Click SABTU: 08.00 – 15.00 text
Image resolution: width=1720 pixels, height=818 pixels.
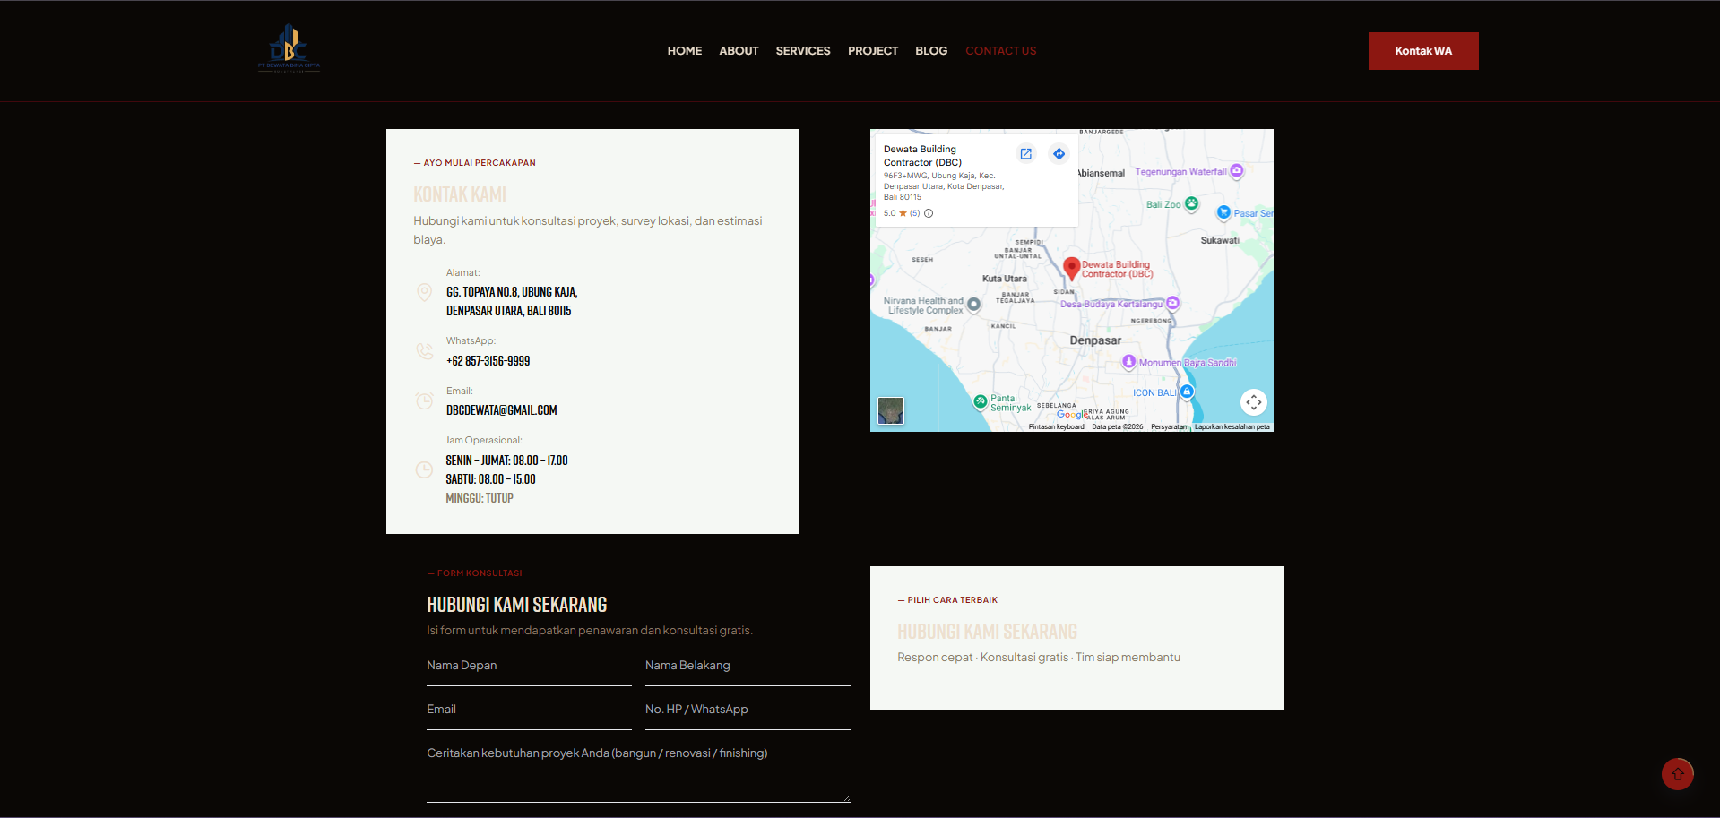point(491,479)
